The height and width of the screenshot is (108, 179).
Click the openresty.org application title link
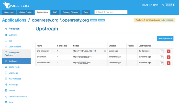(x=60, y=20)
